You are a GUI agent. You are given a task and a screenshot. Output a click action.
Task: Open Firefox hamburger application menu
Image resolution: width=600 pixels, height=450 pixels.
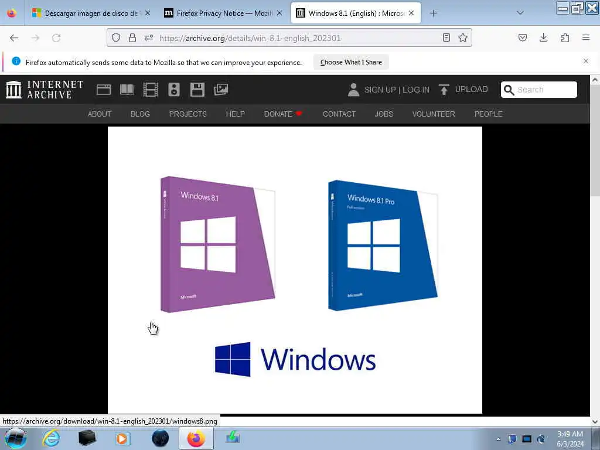point(586,37)
